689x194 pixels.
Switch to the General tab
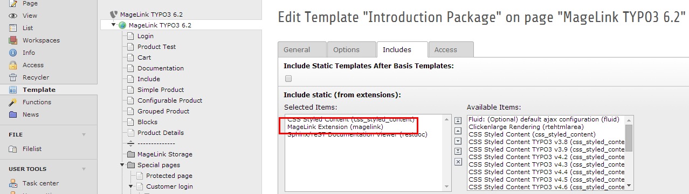point(302,49)
